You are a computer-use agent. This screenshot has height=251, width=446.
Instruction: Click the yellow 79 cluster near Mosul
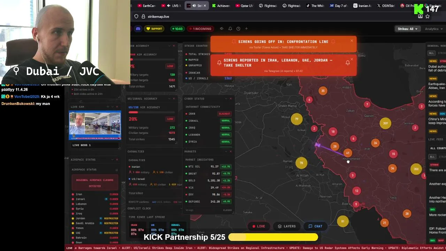pyautogui.click(x=297, y=119)
